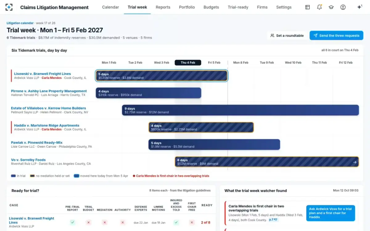Select the Trial week tab
The image size is (370, 231).
[137, 7]
